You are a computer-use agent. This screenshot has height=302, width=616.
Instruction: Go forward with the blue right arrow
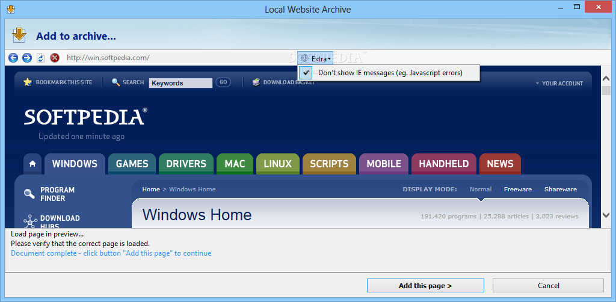coord(26,58)
